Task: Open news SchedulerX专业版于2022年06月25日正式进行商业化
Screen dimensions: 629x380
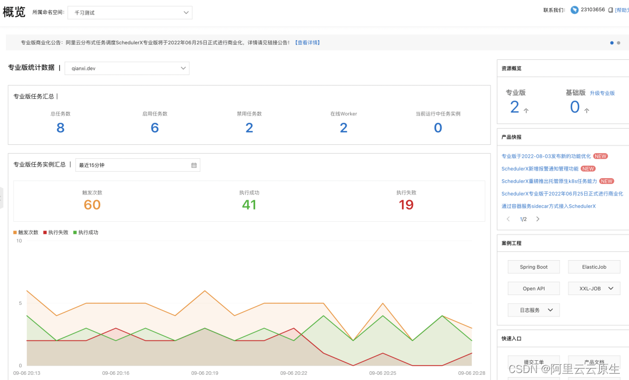Action: [563, 194]
